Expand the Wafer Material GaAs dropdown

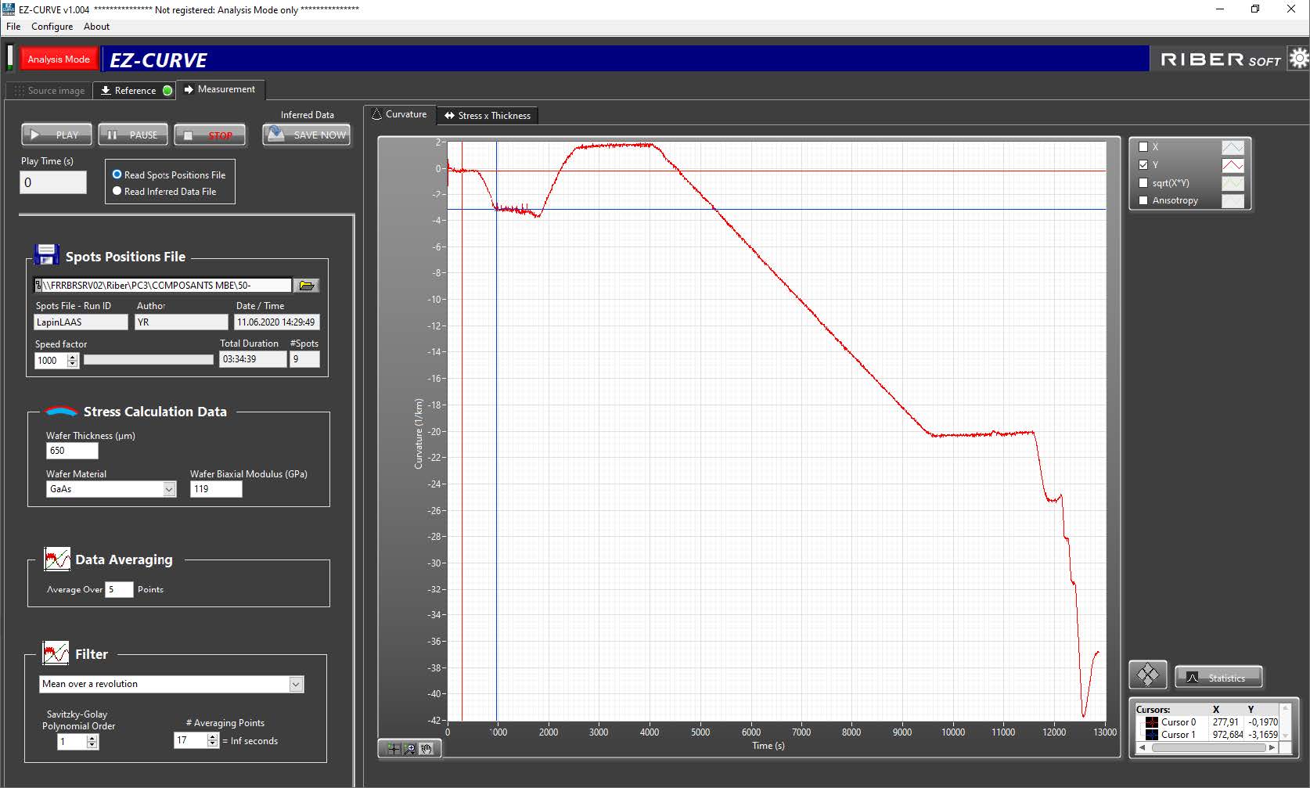[169, 489]
